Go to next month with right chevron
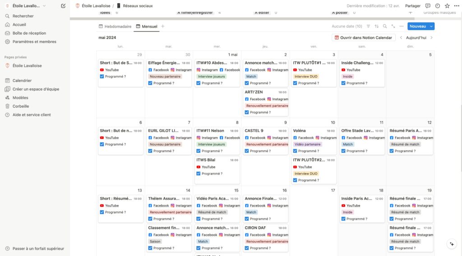The image size is (462, 256). 431,38
